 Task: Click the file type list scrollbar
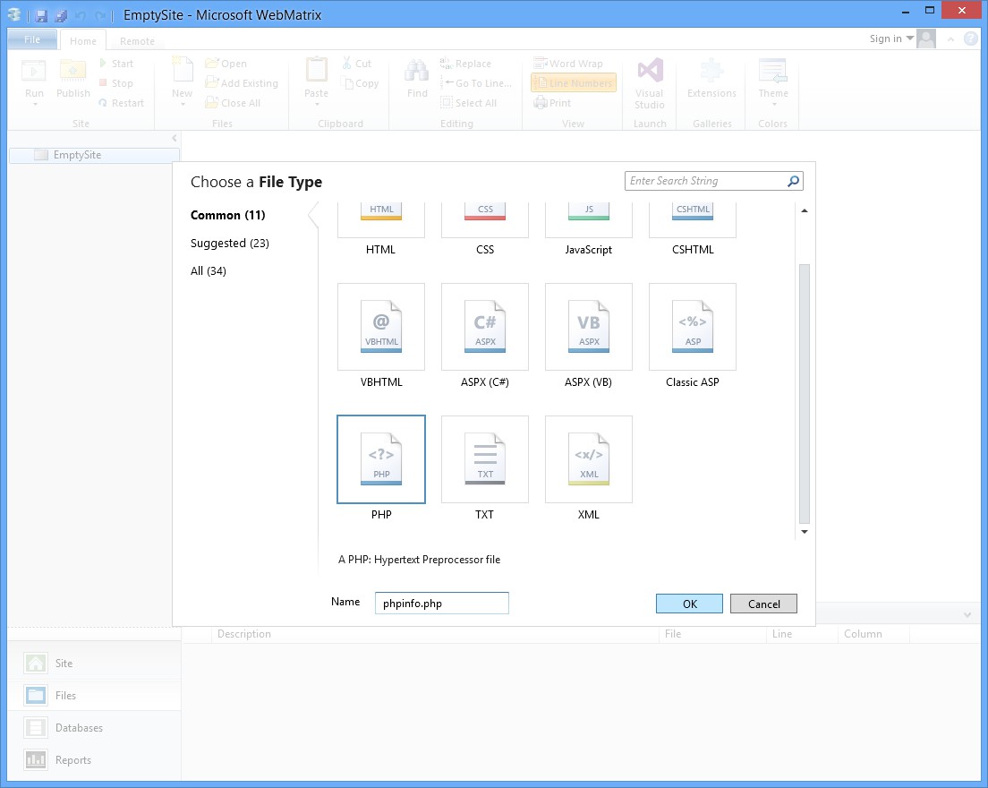pos(804,393)
